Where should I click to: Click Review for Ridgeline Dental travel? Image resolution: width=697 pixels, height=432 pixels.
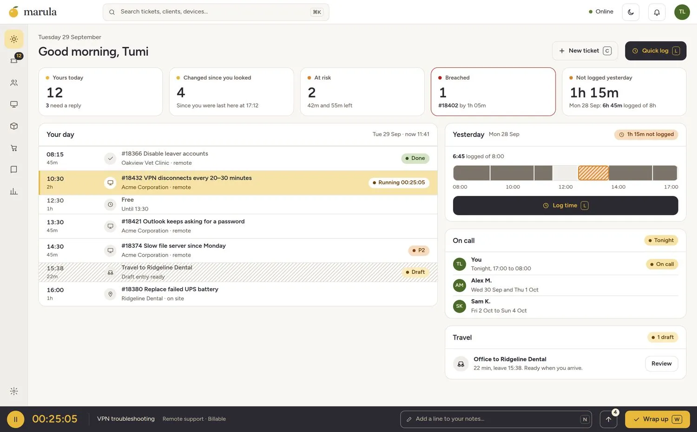pyautogui.click(x=661, y=364)
